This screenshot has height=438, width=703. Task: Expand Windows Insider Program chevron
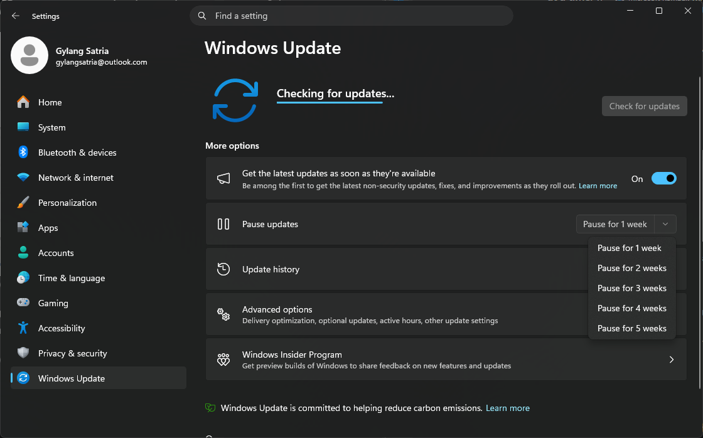pos(671,360)
